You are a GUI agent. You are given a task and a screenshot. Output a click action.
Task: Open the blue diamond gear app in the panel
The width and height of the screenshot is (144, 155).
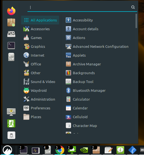(x=132, y=150)
